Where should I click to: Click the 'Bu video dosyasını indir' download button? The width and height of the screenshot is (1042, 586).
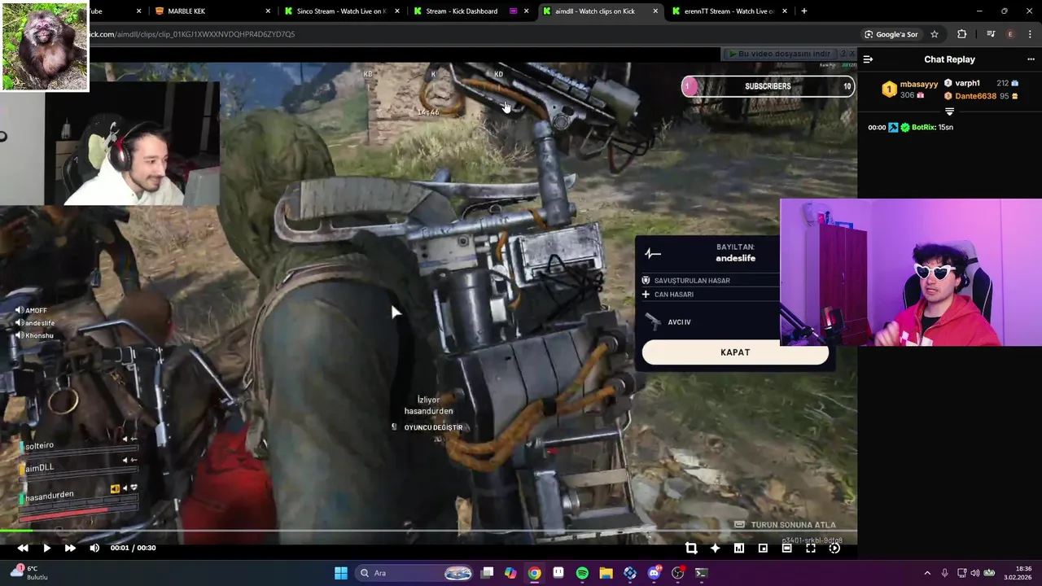pos(778,54)
